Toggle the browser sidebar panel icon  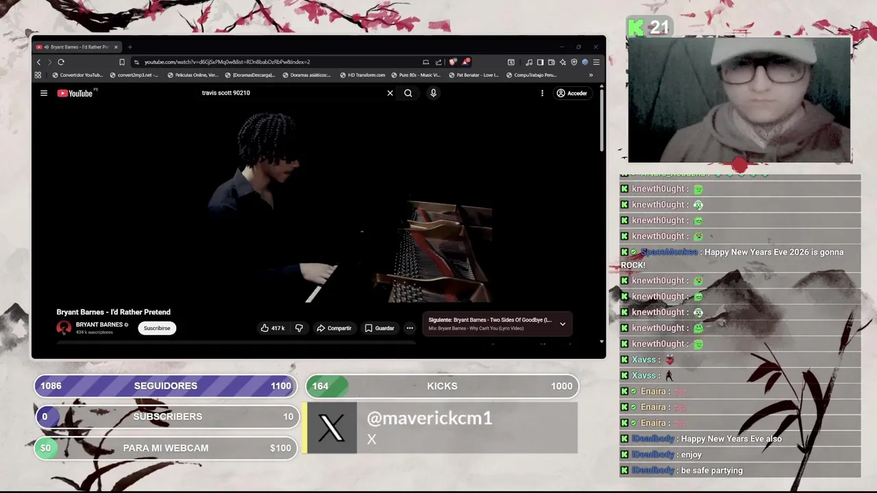pyautogui.click(x=540, y=62)
